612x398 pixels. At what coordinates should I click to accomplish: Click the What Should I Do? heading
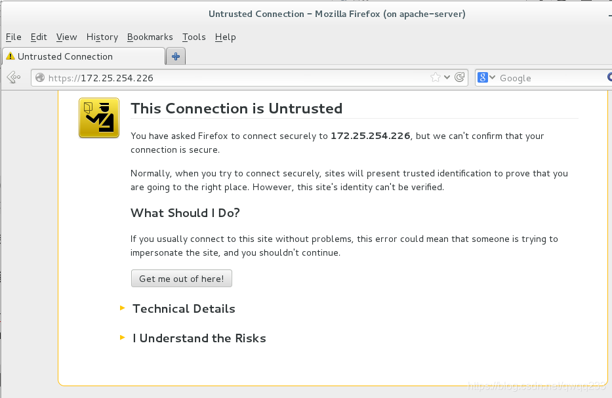185,213
